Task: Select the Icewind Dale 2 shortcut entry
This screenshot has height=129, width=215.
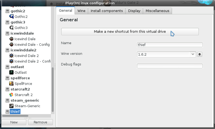Action: [x=27, y=56]
